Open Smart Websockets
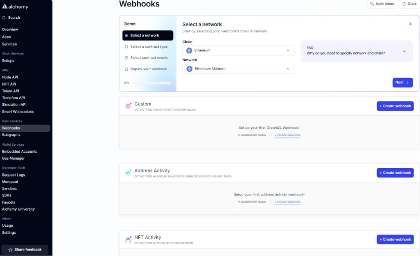420x256 pixels. [x=18, y=112]
